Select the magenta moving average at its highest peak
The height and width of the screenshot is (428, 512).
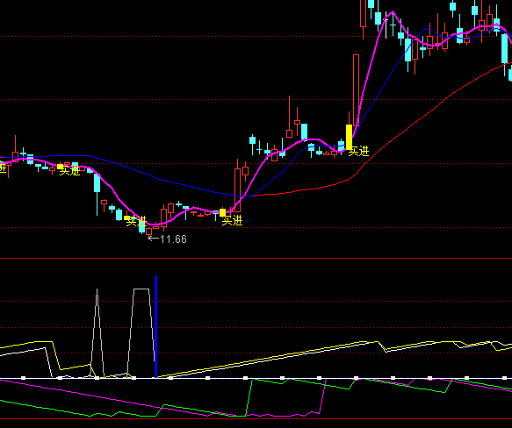tap(393, 12)
